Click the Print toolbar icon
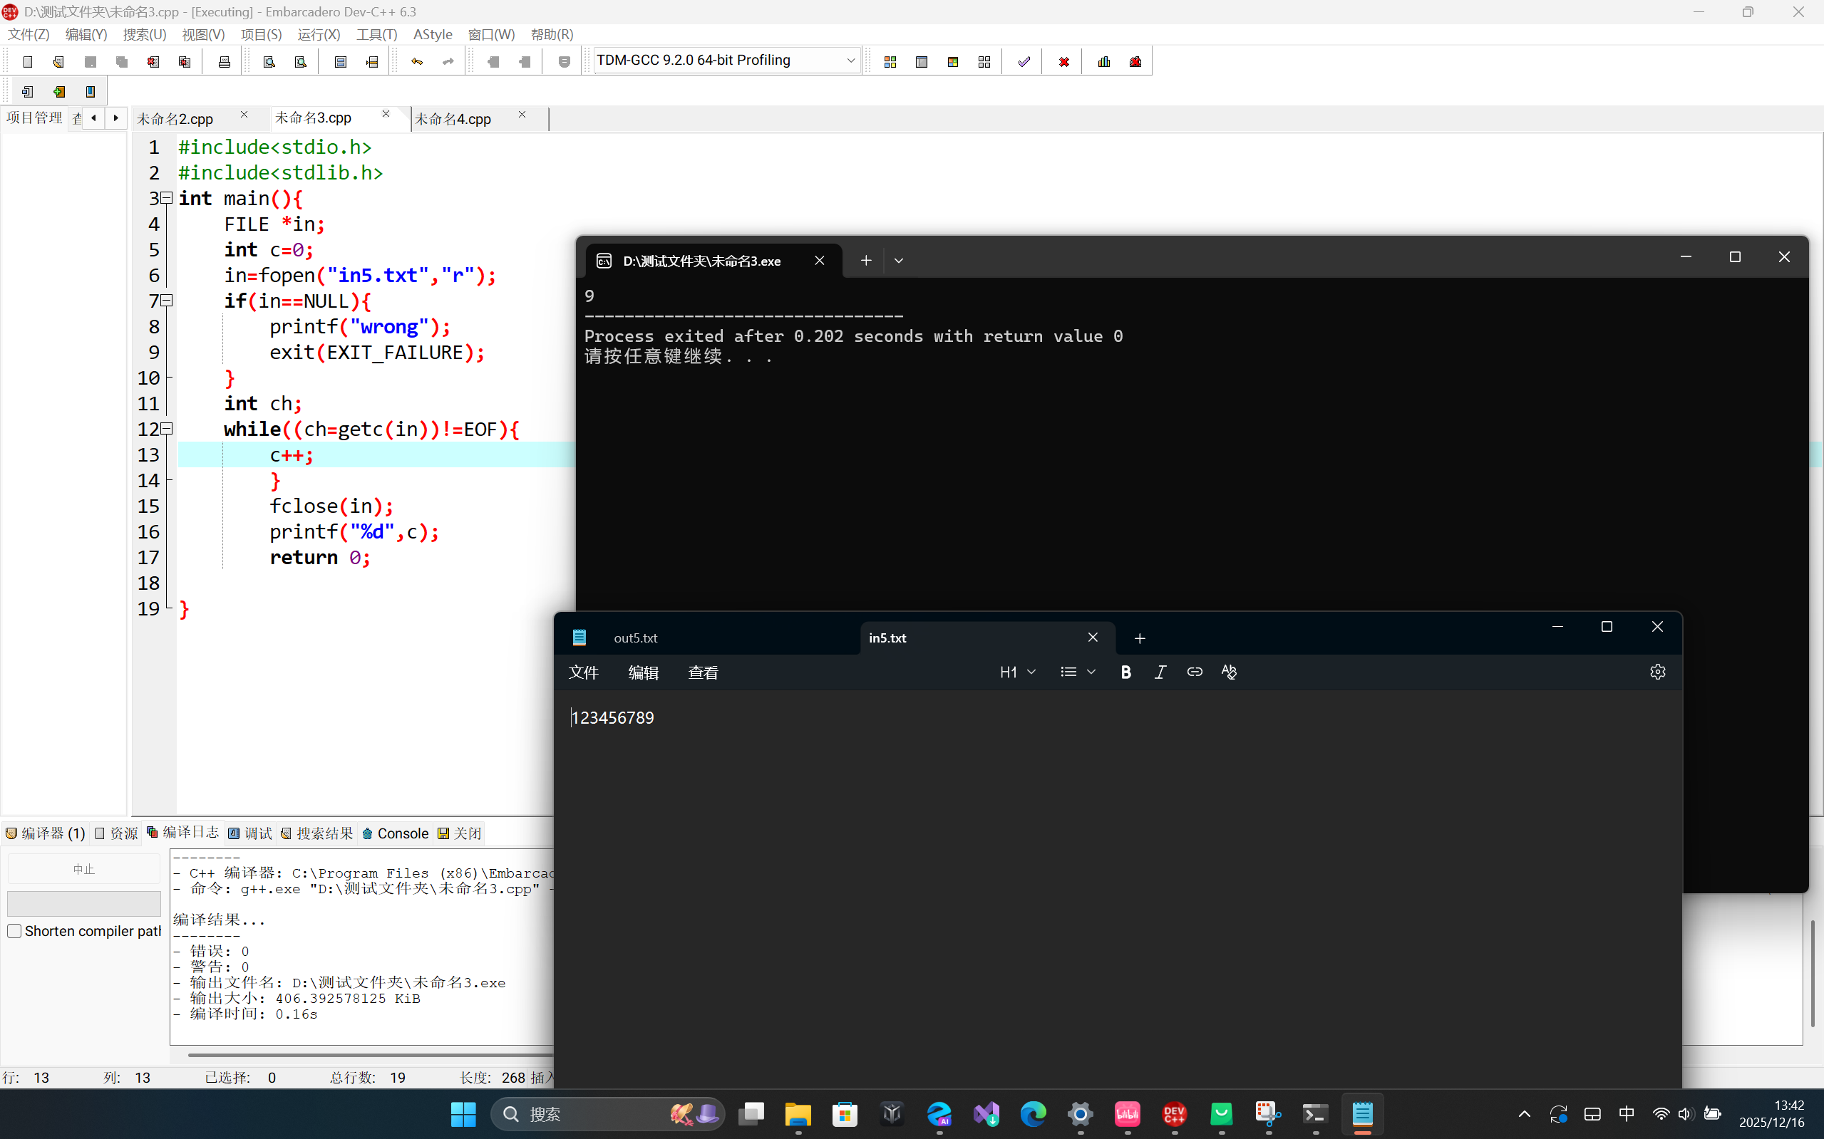Image resolution: width=1824 pixels, height=1139 pixels. [224, 62]
